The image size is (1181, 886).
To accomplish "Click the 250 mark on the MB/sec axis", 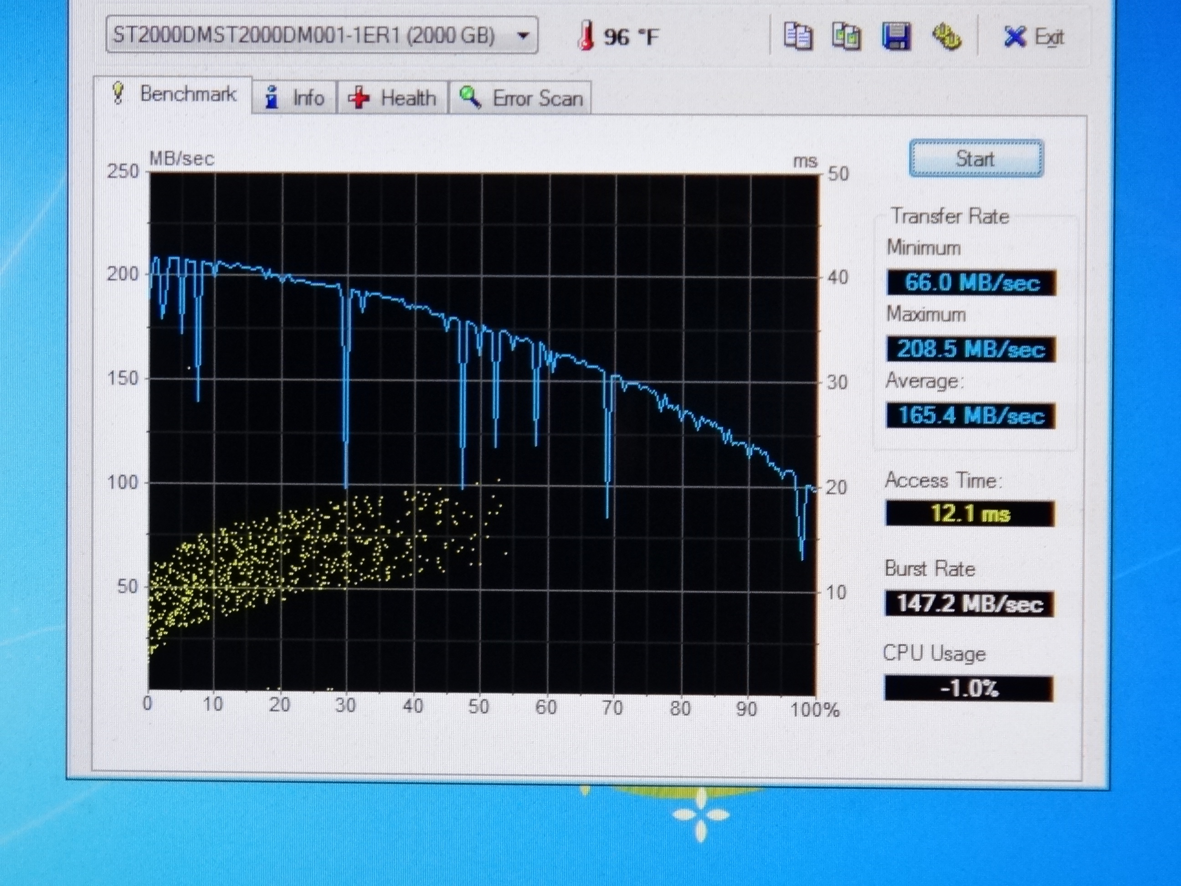I will point(123,171).
